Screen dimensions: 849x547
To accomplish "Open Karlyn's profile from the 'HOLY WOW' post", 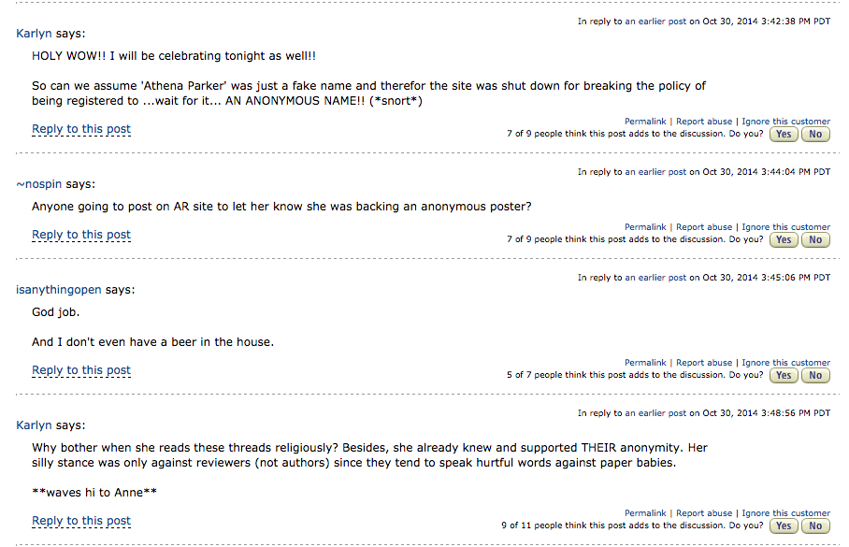I will tap(35, 34).
